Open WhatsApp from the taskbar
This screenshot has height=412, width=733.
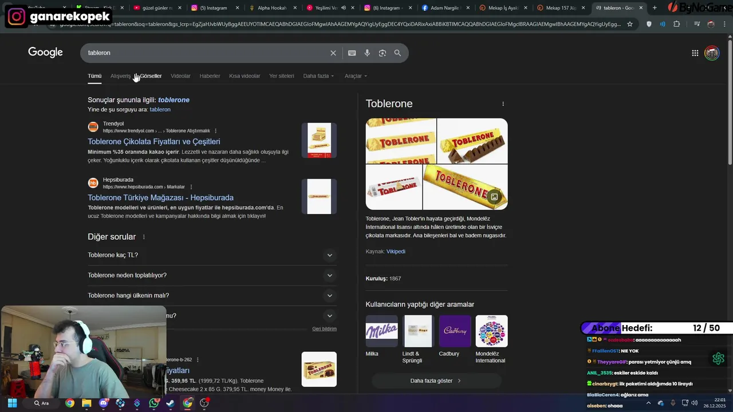(x=153, y=403)
